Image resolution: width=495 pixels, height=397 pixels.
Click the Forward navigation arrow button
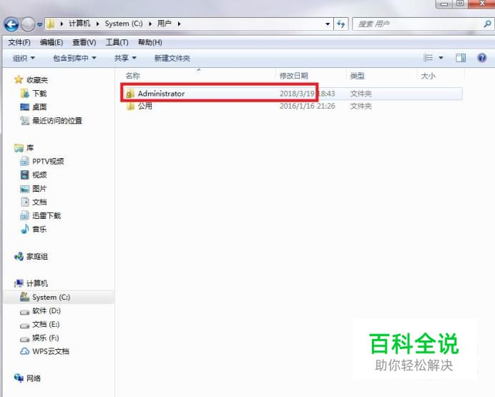pos(28,24)
